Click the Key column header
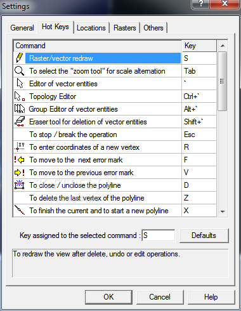The width and height of the screenshot is (241, 311). pos(199,46)
